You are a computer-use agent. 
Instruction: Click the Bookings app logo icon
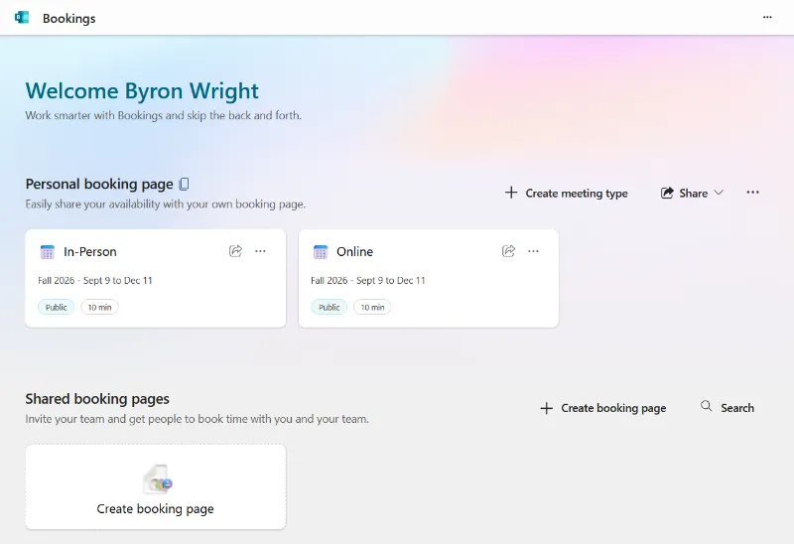click(x=22, y=18)
